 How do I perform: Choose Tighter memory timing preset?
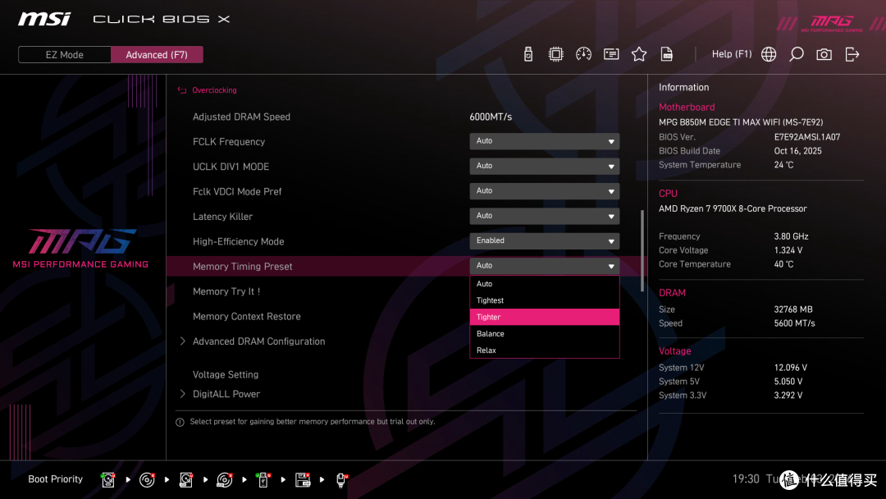pos(544,317)
